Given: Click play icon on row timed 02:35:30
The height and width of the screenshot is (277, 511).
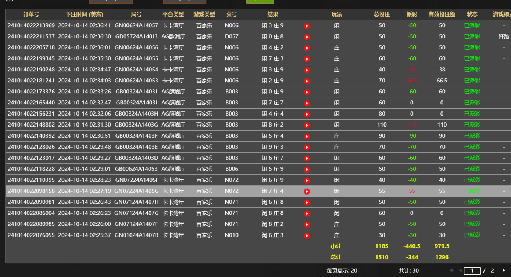Looking at the screenshot, I should pyautogui.click(x=307, y=58).
